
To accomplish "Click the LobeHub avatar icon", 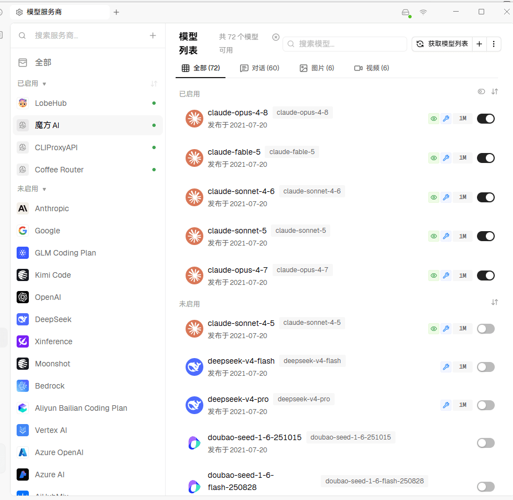I will [x=23, y=103].
